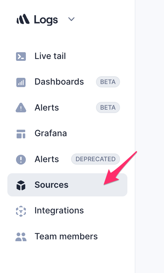Click the circular exclamation deprecated Alerts icon
The height and width of the screenshot is (273, 164).
point(21,159)
